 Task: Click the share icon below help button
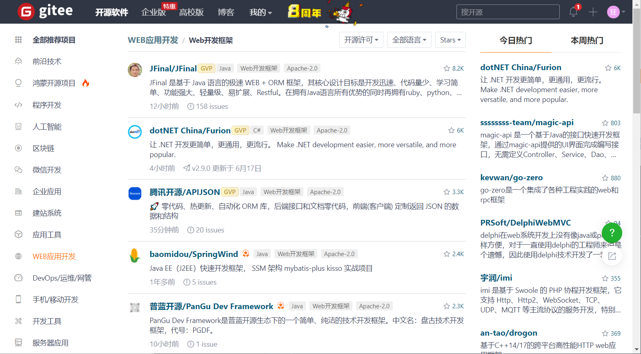pos(612,256)
